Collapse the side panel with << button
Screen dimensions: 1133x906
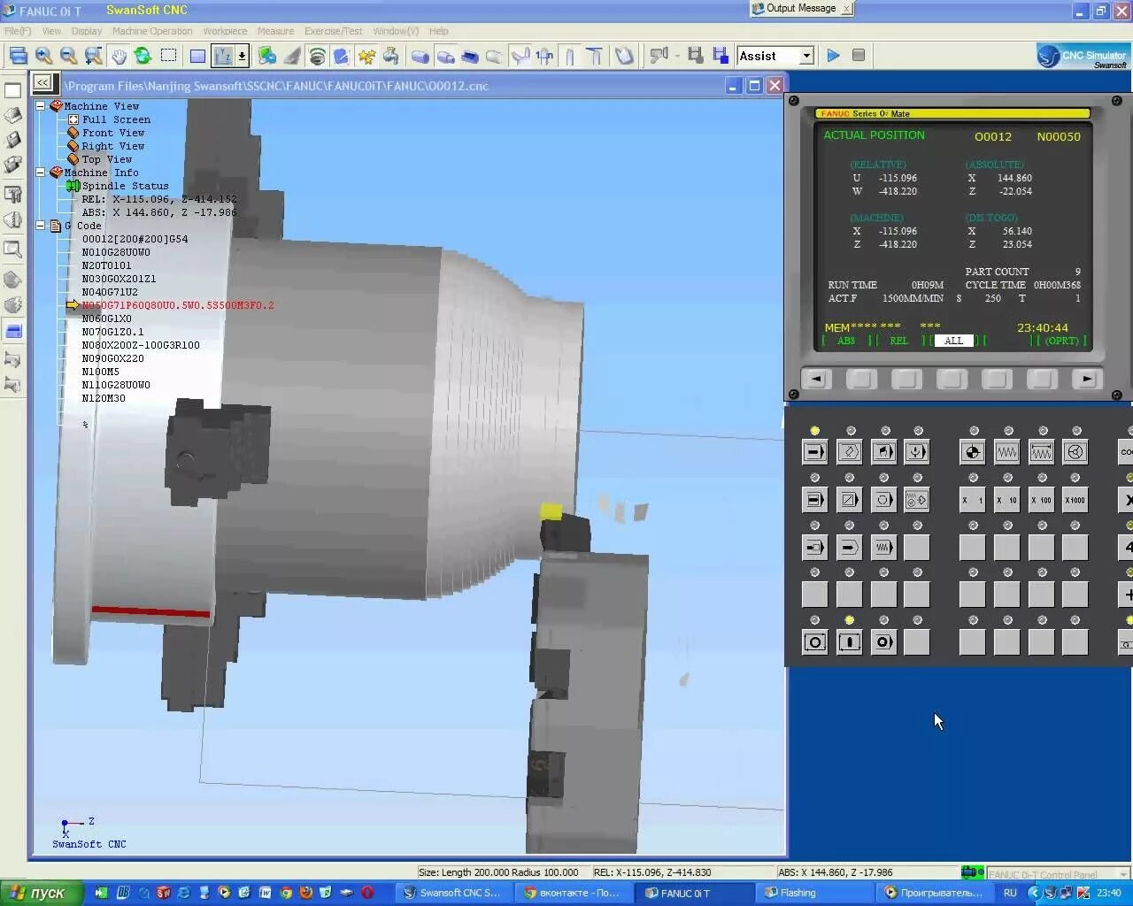point(42,83)
